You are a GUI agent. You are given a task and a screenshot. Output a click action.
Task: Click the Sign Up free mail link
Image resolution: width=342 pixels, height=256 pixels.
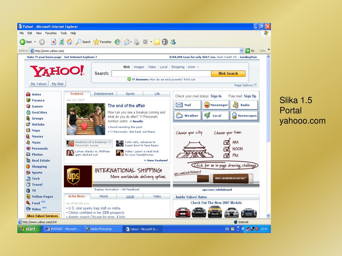250,96
